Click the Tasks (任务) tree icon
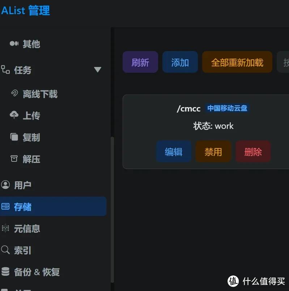The image size is (289, 291). 5,70
